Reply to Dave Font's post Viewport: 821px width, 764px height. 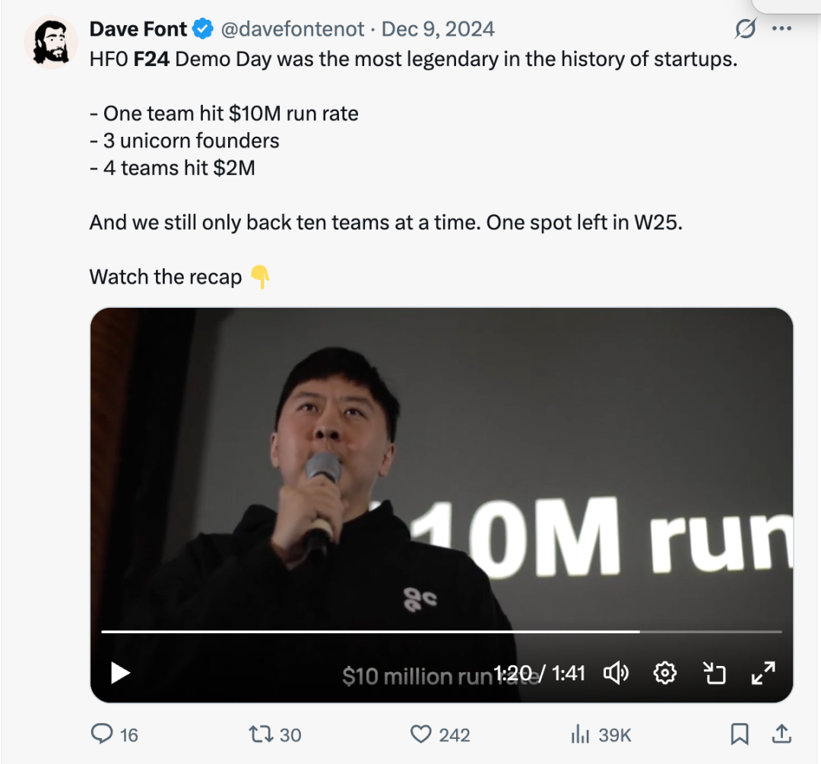(x=103, y=734)
